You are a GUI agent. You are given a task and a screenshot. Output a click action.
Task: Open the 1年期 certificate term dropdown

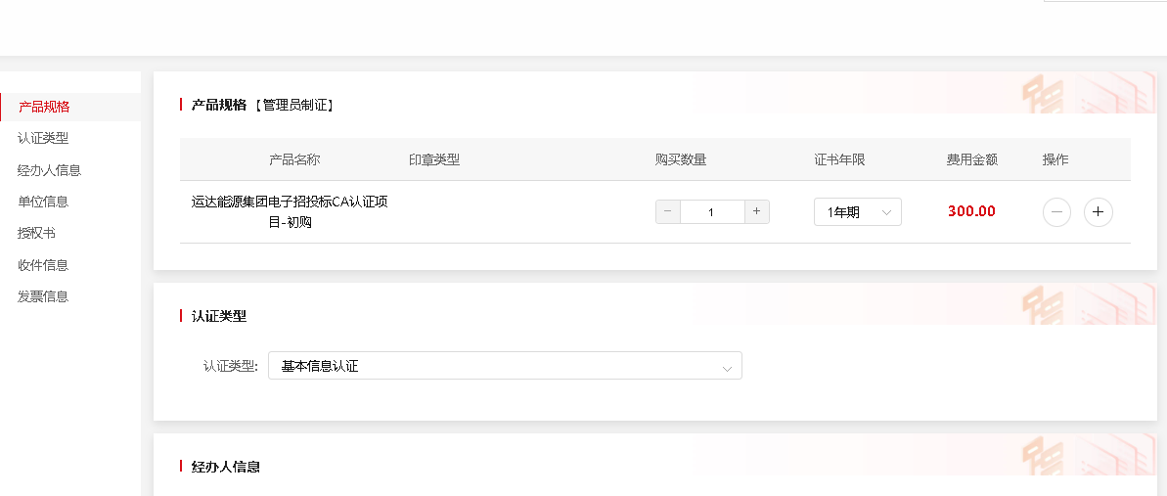[857, 212]
